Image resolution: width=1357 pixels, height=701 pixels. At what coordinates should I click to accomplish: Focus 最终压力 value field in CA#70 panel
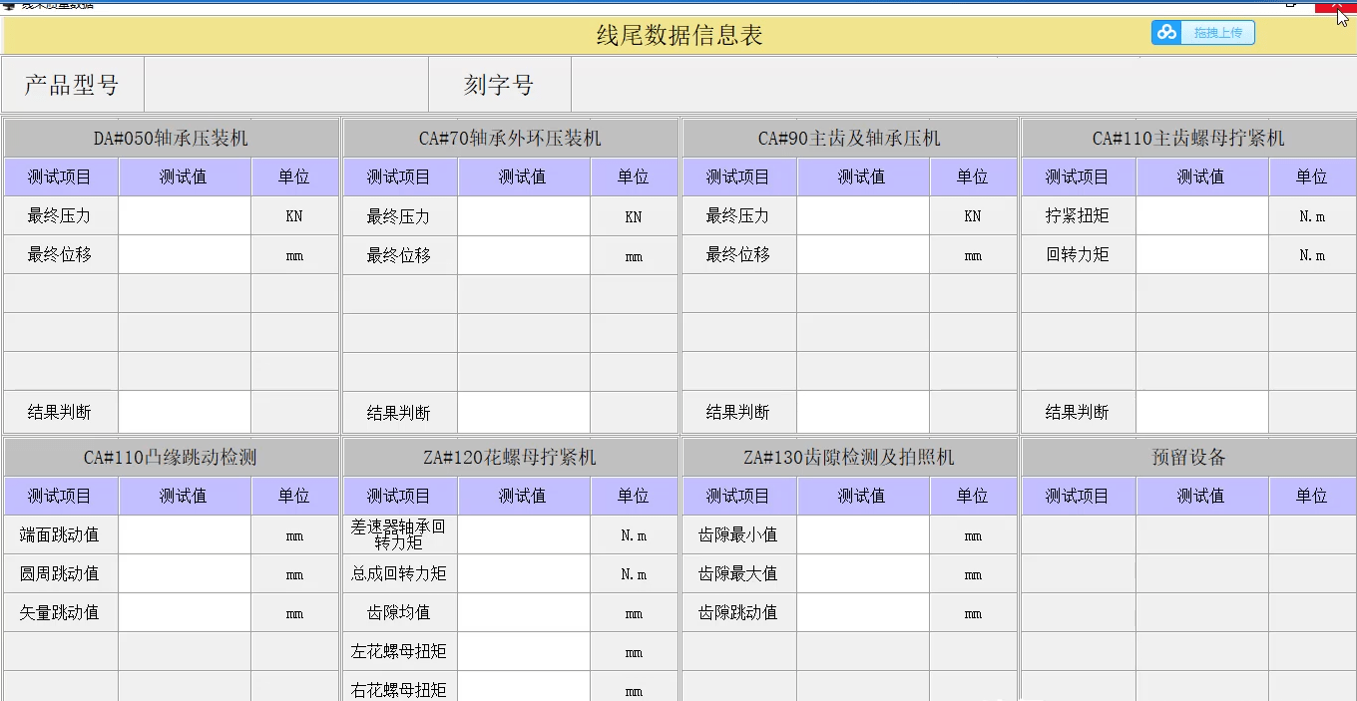point(524,215)
